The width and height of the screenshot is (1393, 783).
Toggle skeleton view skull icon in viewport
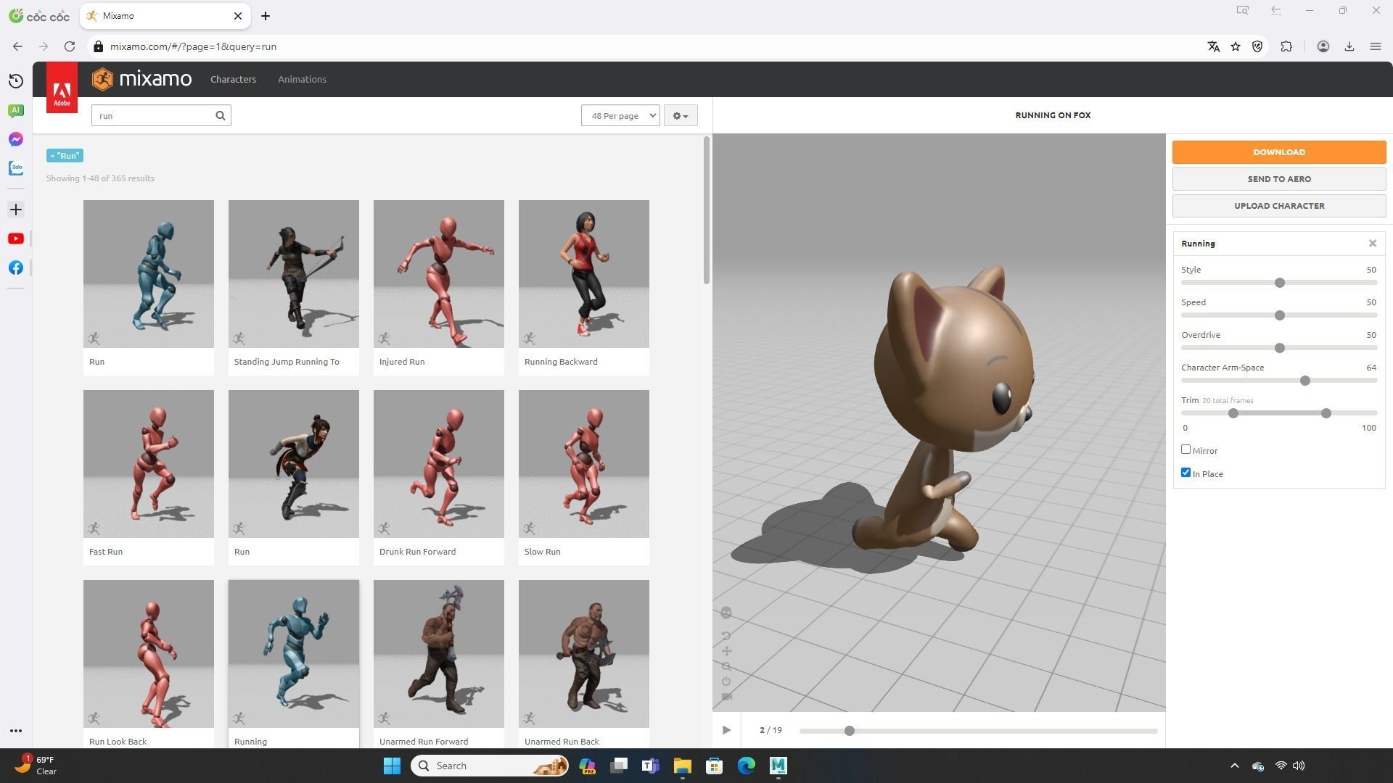pos(726,613)
